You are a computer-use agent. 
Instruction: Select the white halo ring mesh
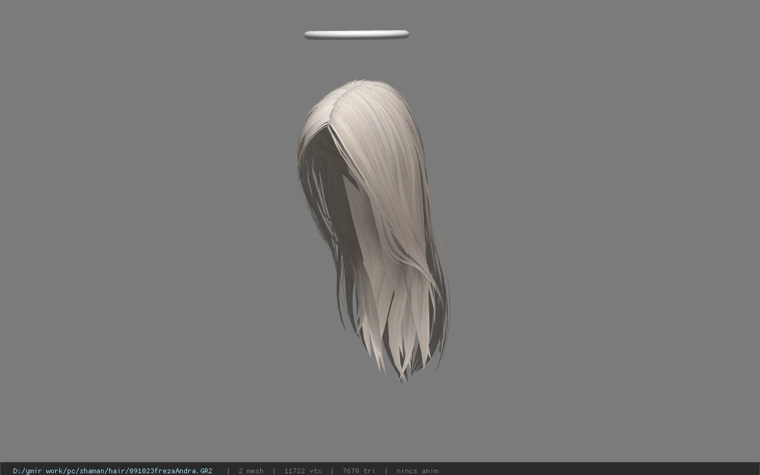(356, 35)
